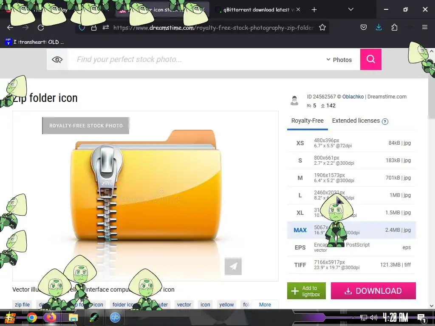Open the vector keyword tag

184,305
